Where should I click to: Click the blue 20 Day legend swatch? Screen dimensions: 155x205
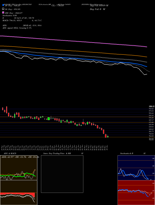click(3, 5)
